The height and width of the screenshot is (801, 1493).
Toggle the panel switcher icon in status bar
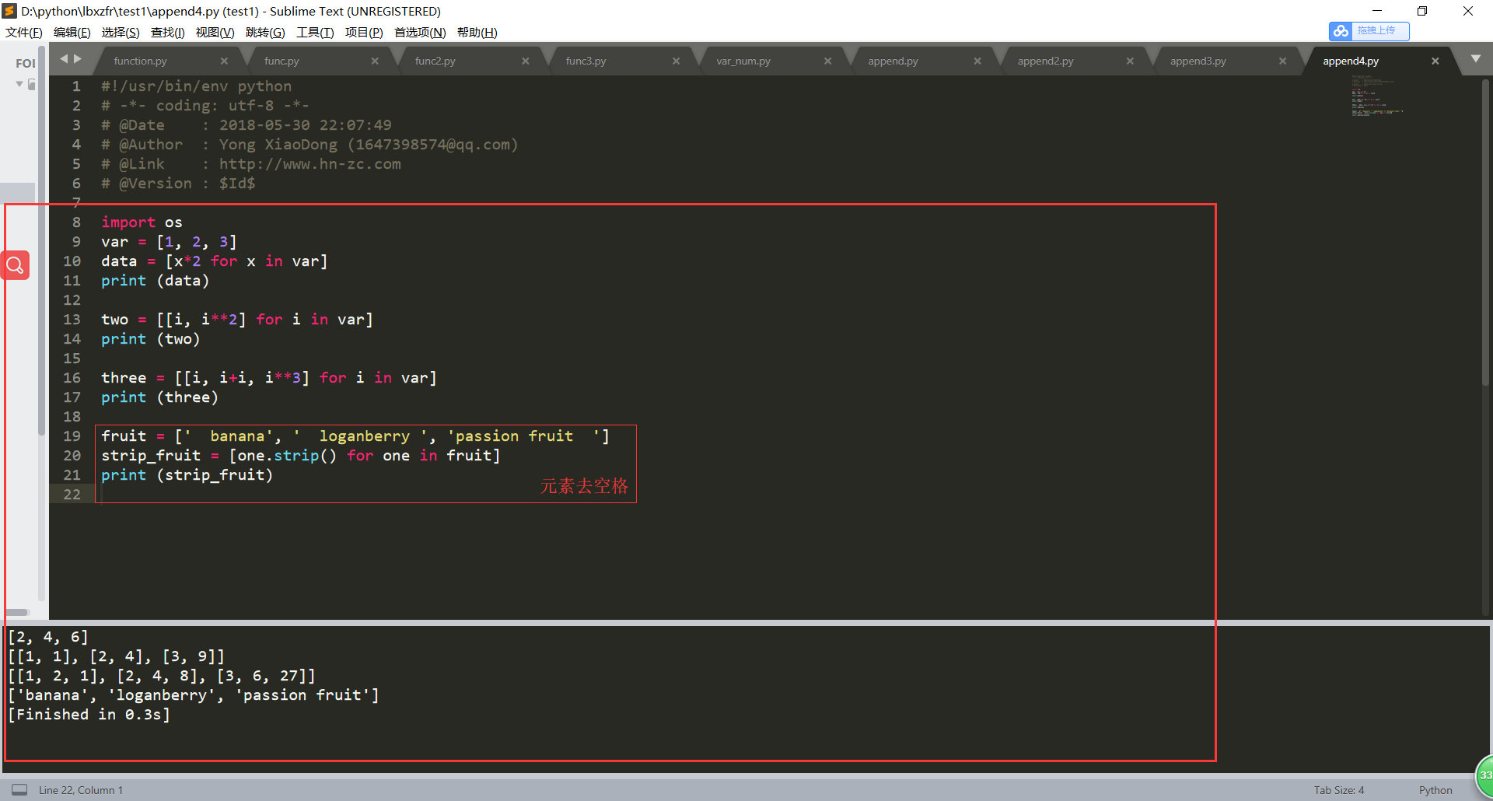click(x=19, y=789)
